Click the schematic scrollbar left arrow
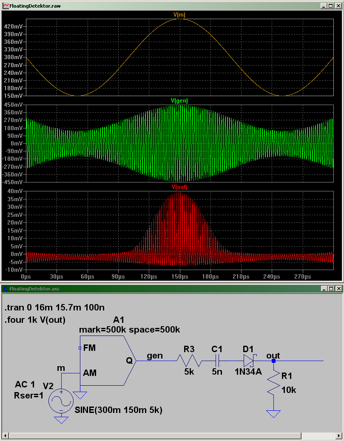 pos(6,435)
